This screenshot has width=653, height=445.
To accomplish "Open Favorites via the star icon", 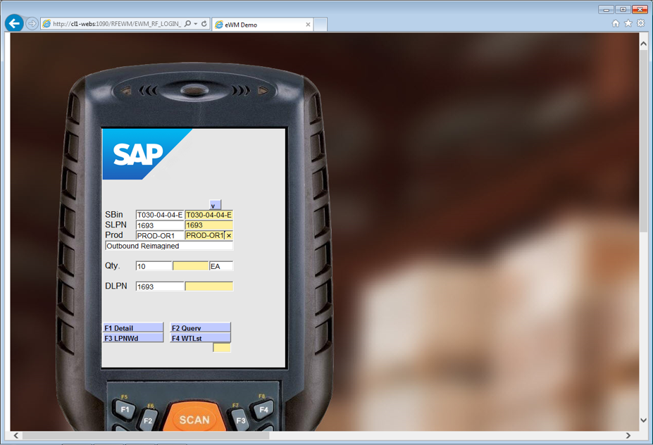I will point(628,23).
